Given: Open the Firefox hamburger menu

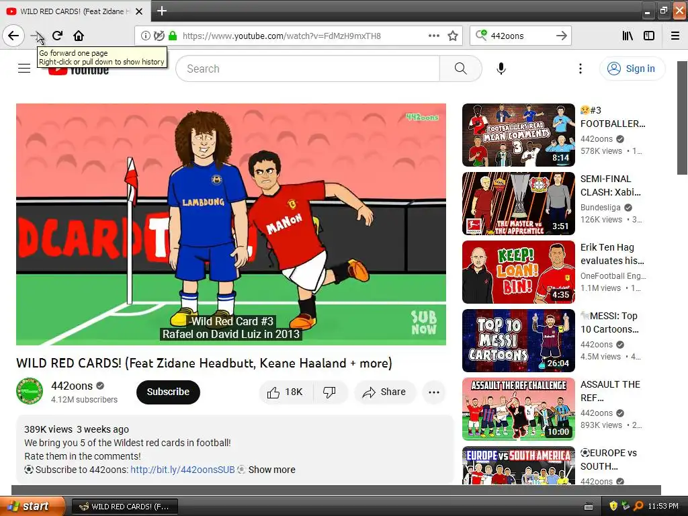Looking at the screenshot, I should (675, 36).
